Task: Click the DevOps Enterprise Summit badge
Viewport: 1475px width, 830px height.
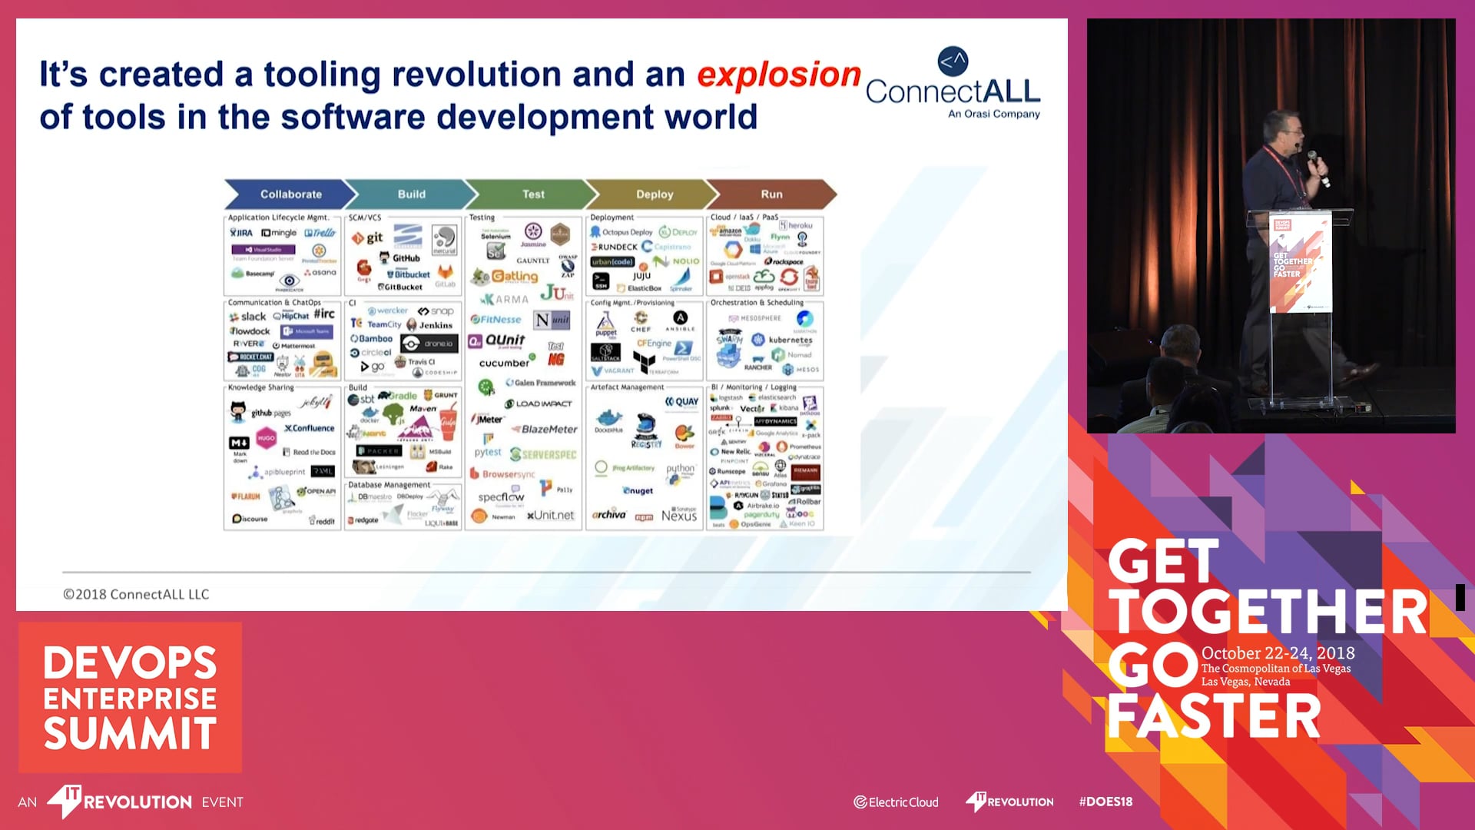Action: tap(130, 697)
